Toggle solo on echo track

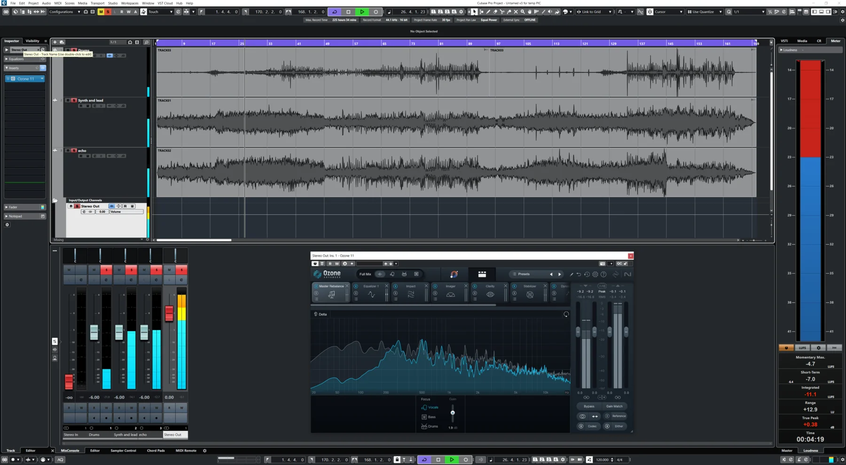[x=74, y=150]
